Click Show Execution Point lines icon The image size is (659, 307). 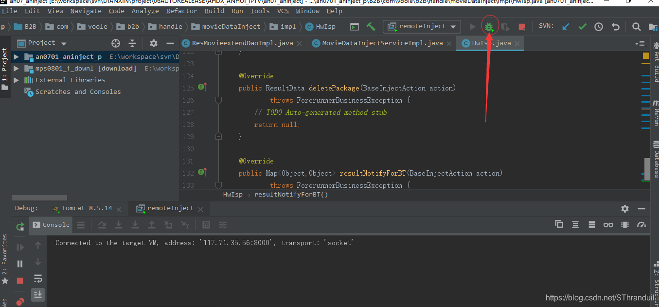click(x=81, y=225)
